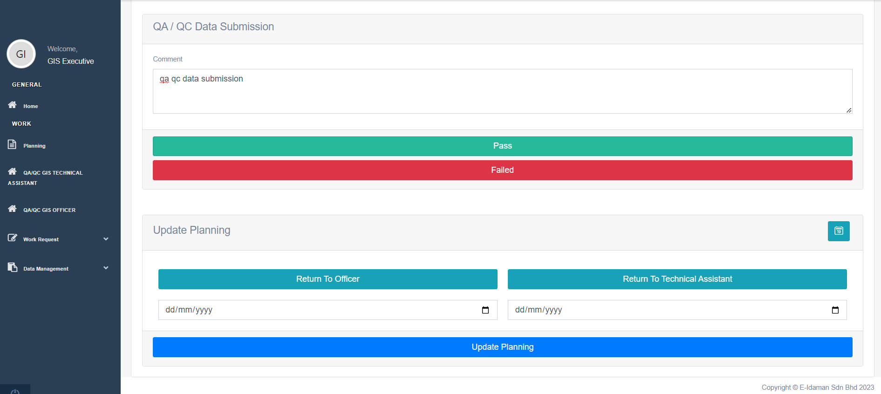Click the Work Request edit icon
This screenshot has height=394, width=881.
point(12,238)
